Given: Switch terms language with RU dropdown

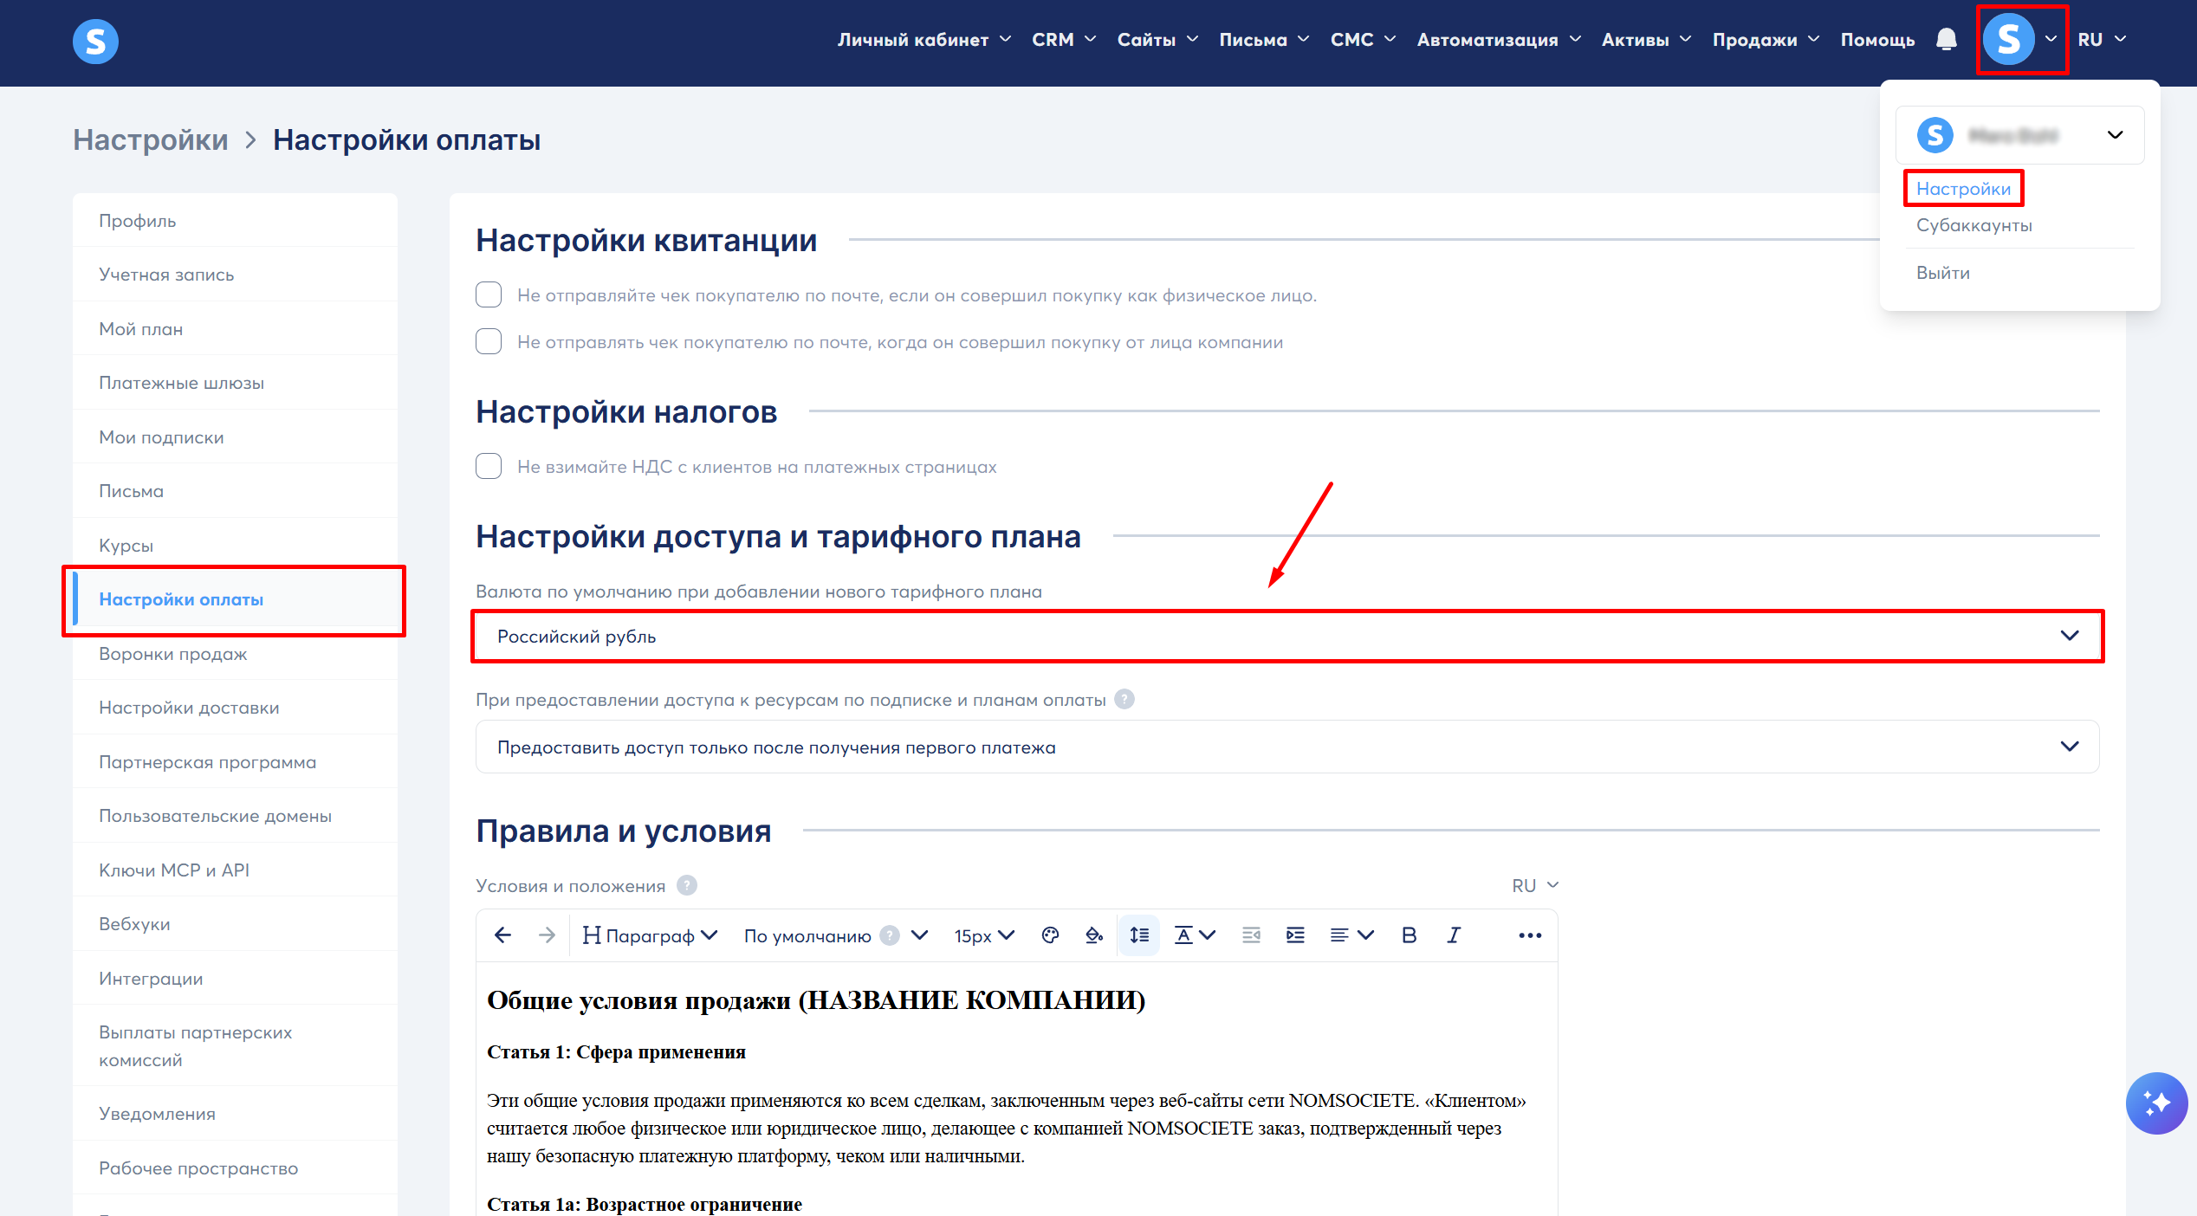Looking at the screenshot, I should coord(1535,885).
